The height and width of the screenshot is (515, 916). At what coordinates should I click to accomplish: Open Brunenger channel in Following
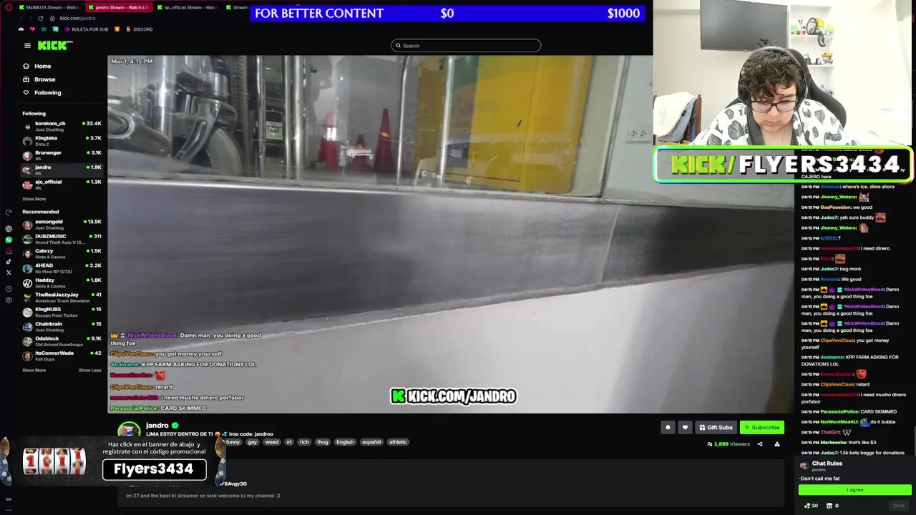click(x=62, y=155)
